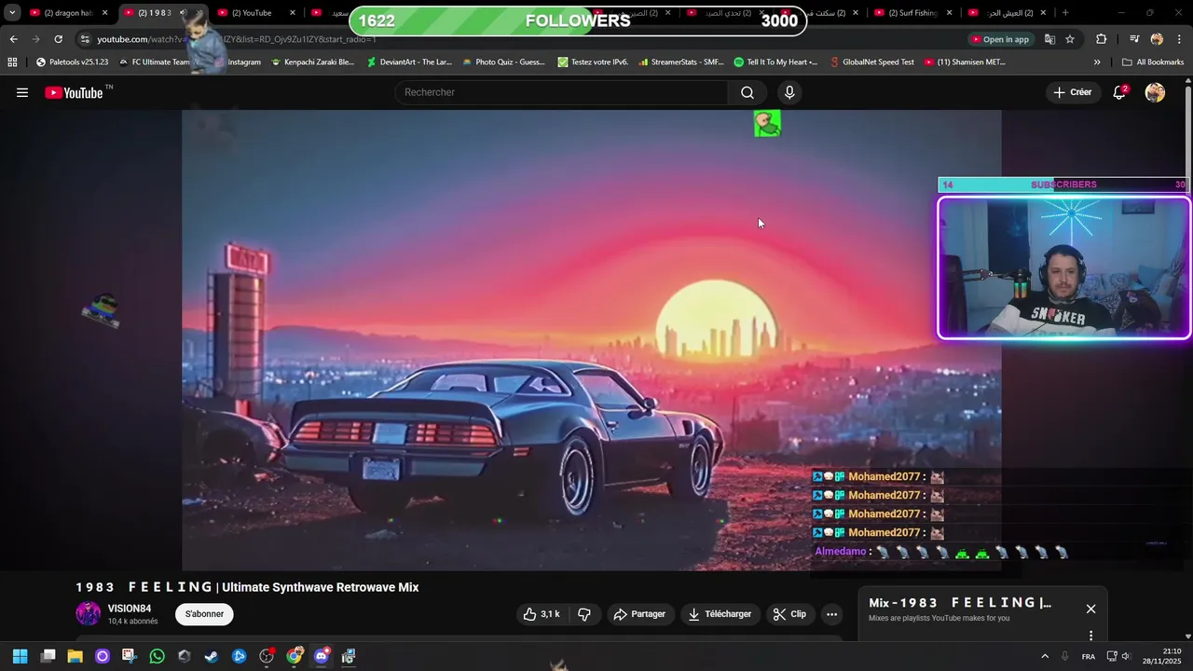Open File Explorer from the taskbar
Image resolution: width=1193 pixels, height=671 pixels.
(x=75, y=656)
